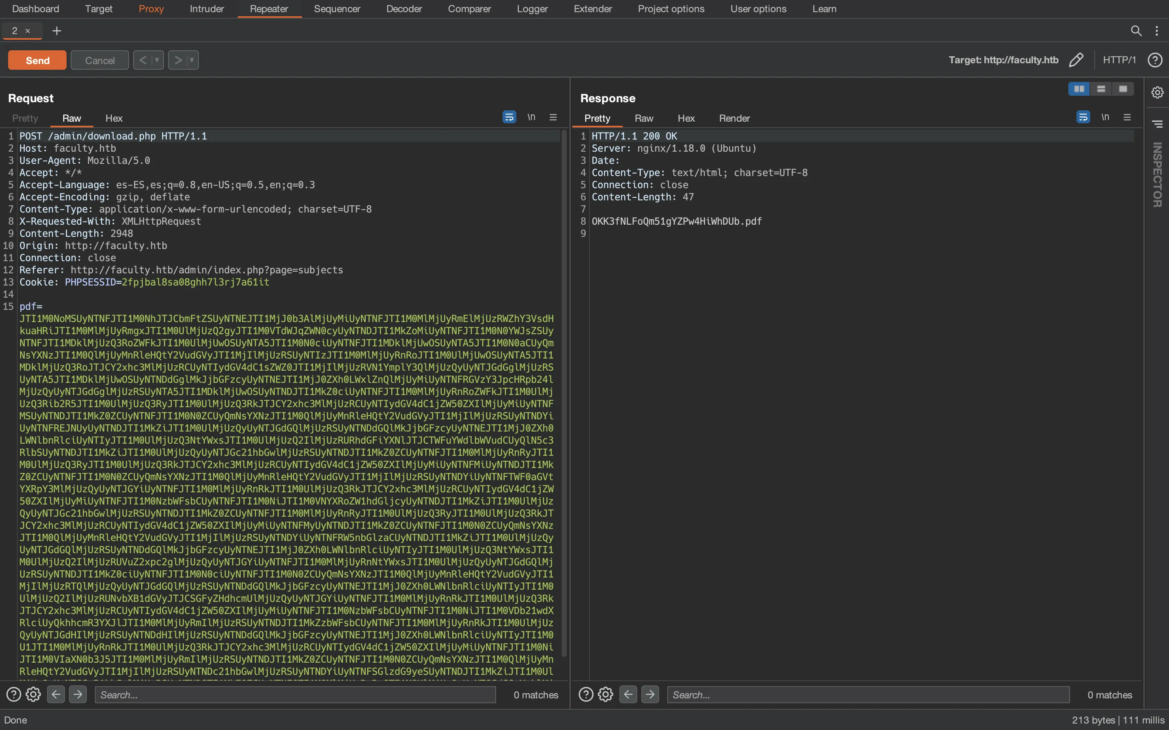Open the three-dot menu at top right
The height and width of the screenshot is (730, 1169).
pos(1156,31)
